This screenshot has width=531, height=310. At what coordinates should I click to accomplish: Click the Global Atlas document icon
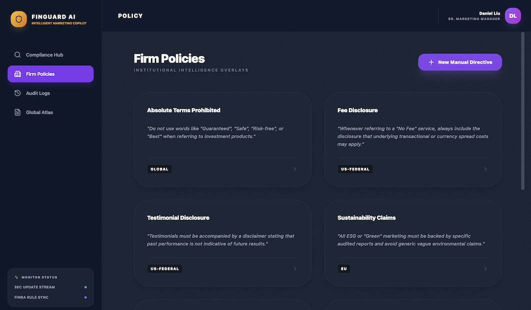[17, 112]
